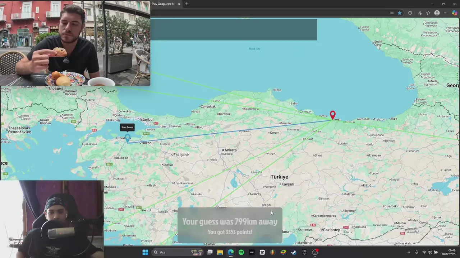The image size is (460, 258).
Task: Open the browser profile avatar
Action: [437, 13]
